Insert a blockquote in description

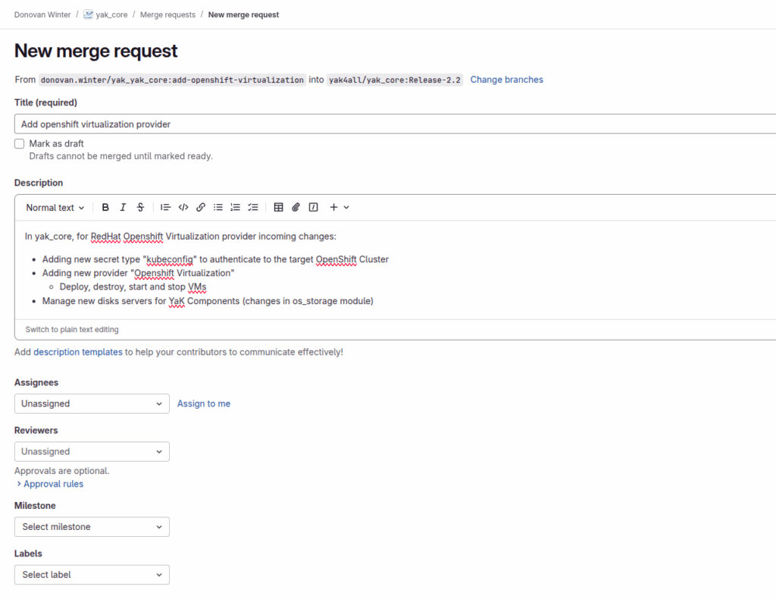pos(165,208)
